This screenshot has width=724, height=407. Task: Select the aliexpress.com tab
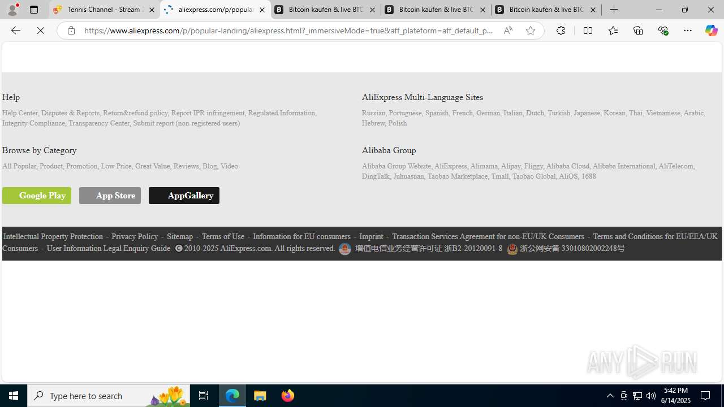click(215, 10)
